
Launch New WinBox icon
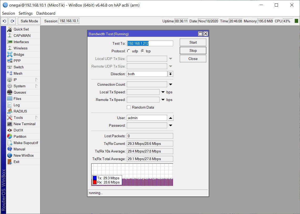click(x=9, y=155)
